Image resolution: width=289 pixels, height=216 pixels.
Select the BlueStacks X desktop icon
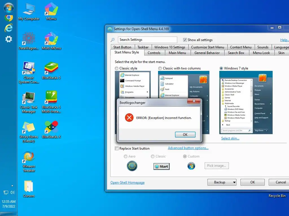click(51, 130)
